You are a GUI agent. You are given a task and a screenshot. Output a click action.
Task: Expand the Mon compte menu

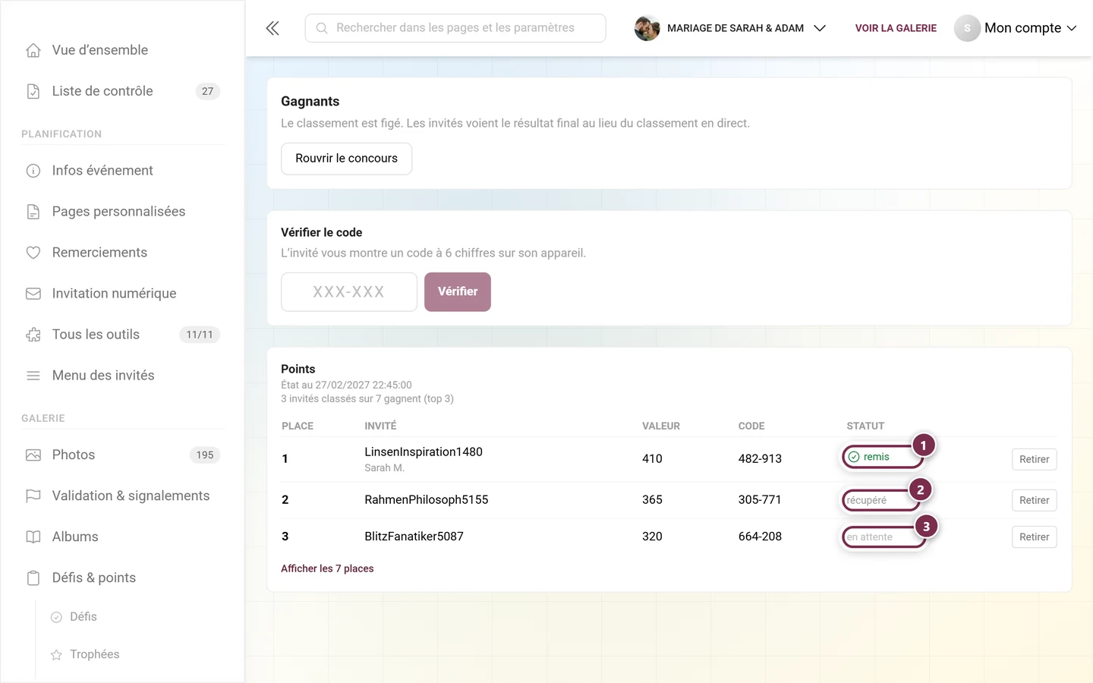coord(1016,28)
